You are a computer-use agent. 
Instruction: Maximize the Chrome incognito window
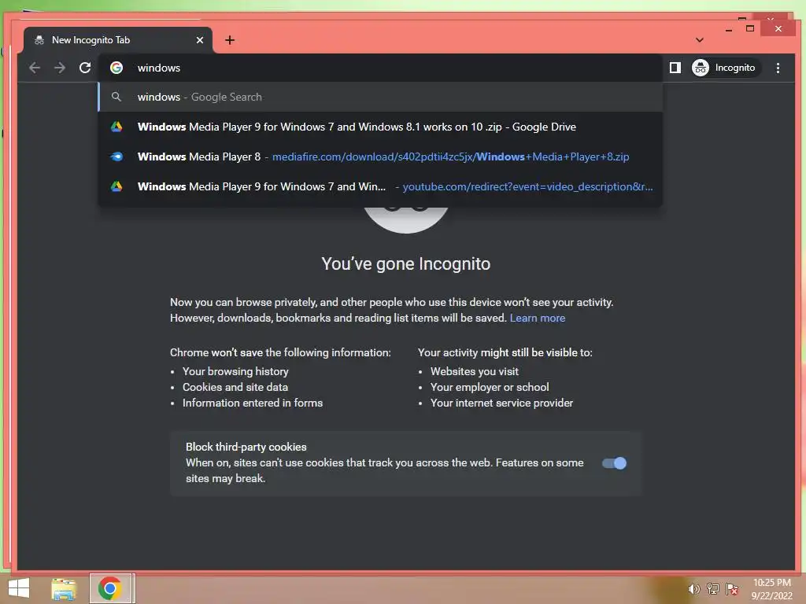click(750, 29)
